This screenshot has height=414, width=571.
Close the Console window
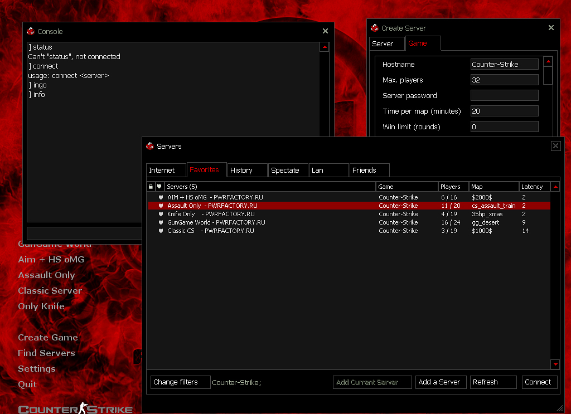pyautogui.click(x=325, y=31)
